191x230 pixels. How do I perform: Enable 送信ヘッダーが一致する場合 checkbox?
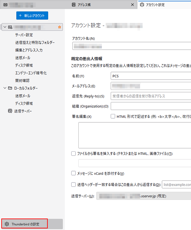pos(74,184)
